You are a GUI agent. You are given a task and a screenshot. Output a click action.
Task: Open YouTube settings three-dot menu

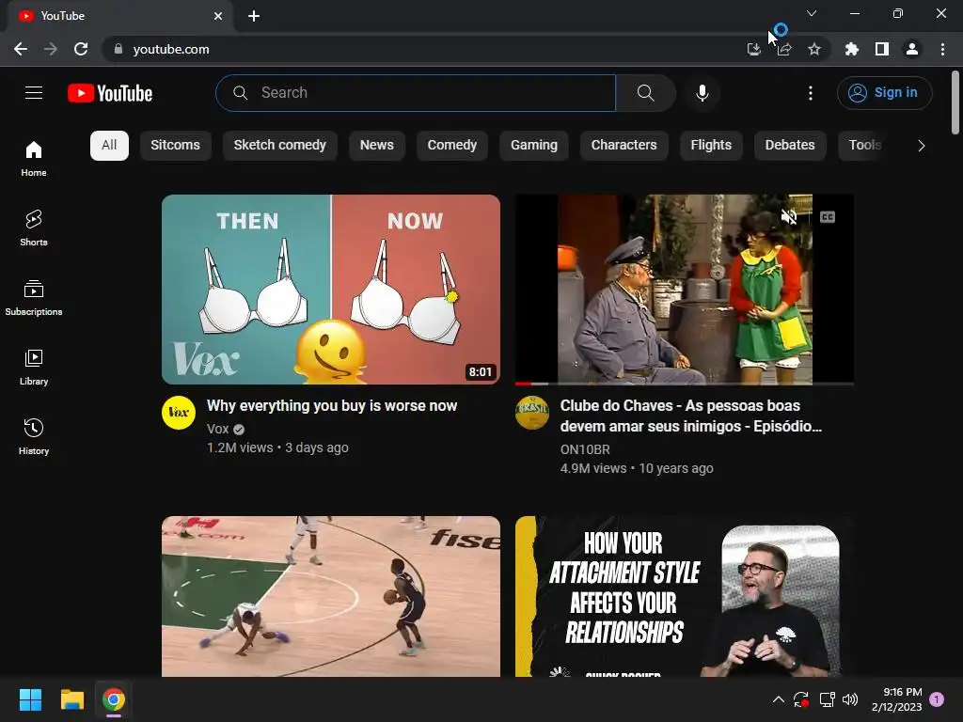[811, 93]
